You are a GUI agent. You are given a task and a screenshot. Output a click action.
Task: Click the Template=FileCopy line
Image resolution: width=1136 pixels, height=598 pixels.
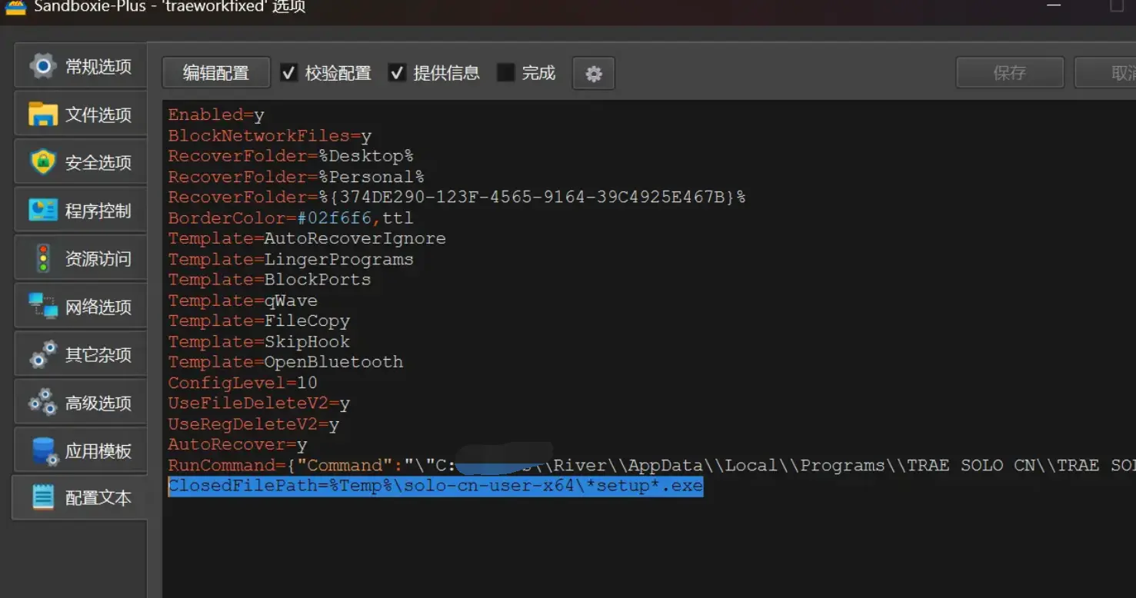(259, 321)
